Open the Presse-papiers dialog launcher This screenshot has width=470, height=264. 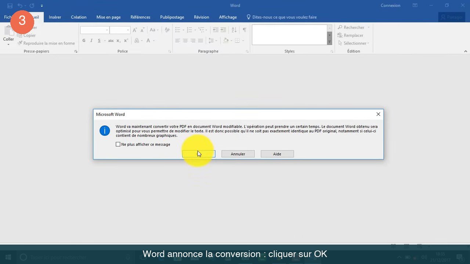(x=76, y=51)
